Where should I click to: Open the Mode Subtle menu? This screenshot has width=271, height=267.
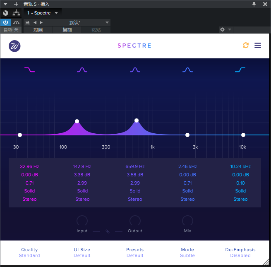click(187, 253)
